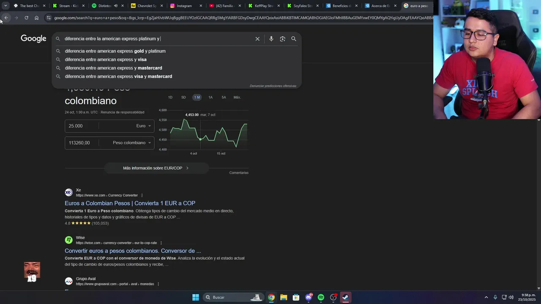541x304 pixels.
Task: Open 'Convertir euros a pesos colombianos' Wise result
Action: pos(133,251)
